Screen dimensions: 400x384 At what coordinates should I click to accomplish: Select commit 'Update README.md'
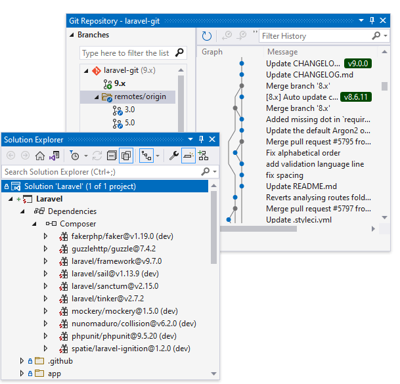(301, 186)
